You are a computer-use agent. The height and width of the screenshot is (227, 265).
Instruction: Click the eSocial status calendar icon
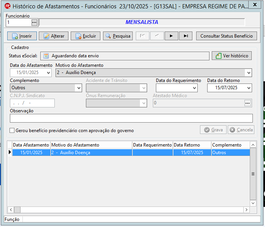(x=46, y=56)
